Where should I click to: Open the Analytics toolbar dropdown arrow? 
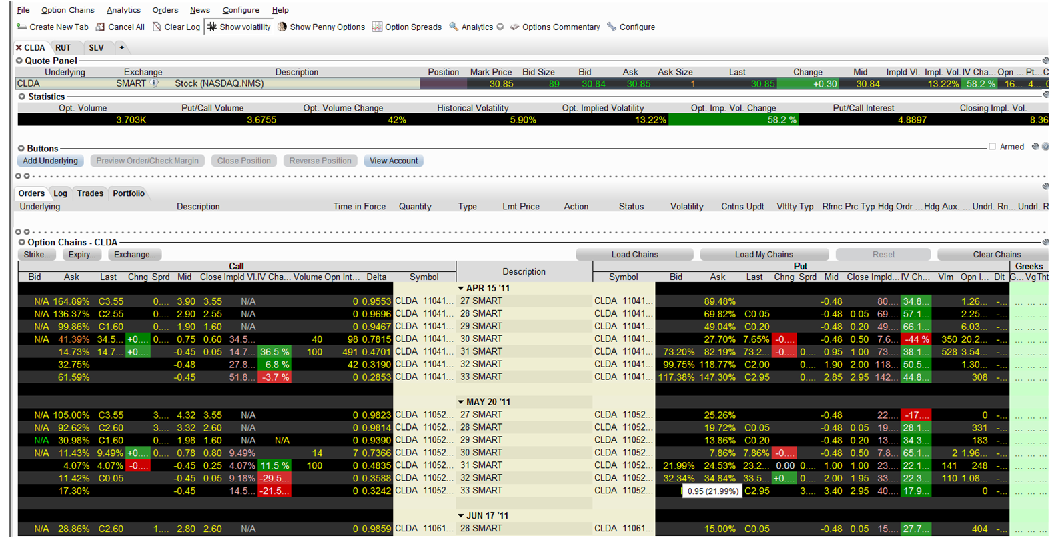(500, 27)
